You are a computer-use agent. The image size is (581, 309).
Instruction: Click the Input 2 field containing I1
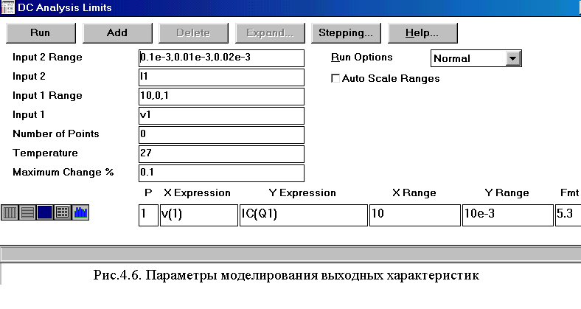point(221,77)
